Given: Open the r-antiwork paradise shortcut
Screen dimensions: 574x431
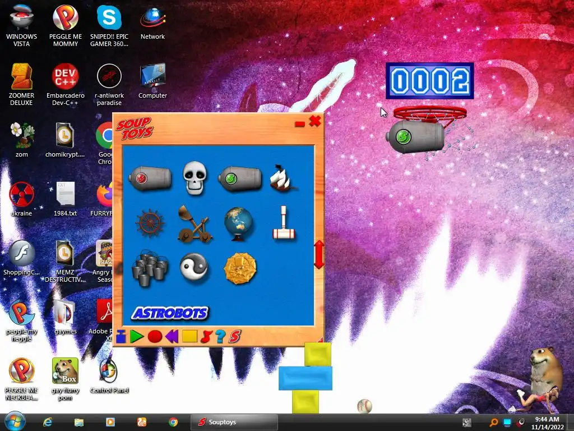Looking at the screenshot, I should [x=109, y=85].
